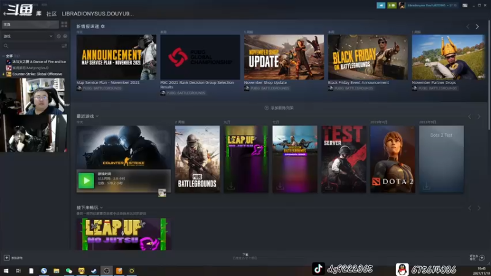Go to next news items arrow
Screen dimensions: 491x276
tap(477, 26)
